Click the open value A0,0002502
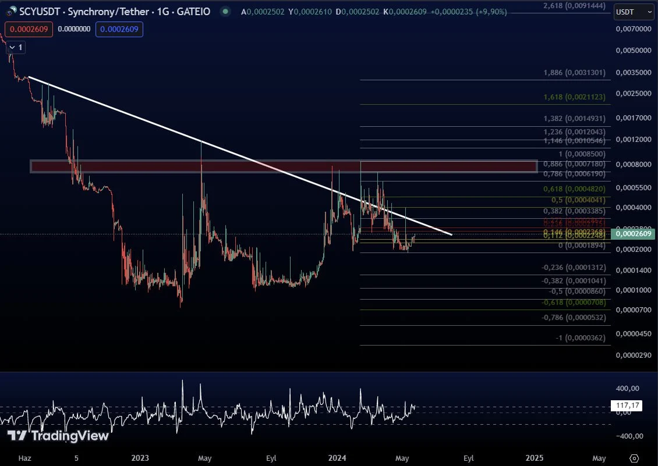Screen dimensions: 658x466 [262, 12]
